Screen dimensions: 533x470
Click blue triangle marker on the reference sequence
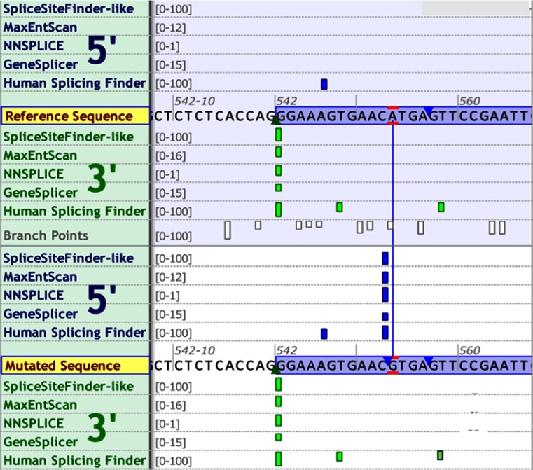pos(429,111)
